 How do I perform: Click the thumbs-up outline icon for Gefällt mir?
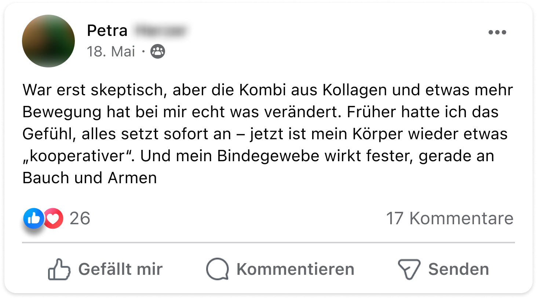(59, 269)
